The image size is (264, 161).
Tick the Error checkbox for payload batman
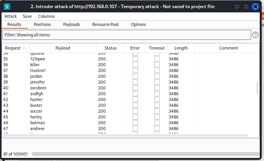point(135,123)
